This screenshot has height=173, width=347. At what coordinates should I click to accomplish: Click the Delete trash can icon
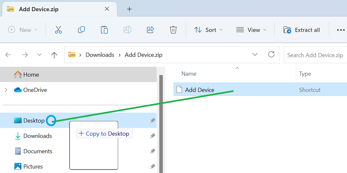[173, 30]
